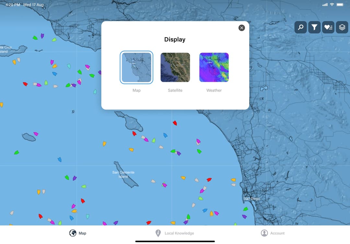Open the Weather view thumbnail preview

pyautogui.click(x=214, y=67)
